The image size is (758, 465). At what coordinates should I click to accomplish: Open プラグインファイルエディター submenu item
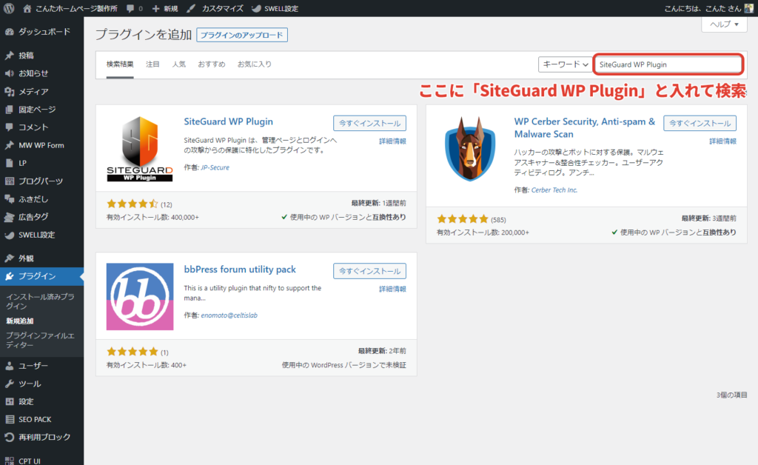(x=40, y=341)
